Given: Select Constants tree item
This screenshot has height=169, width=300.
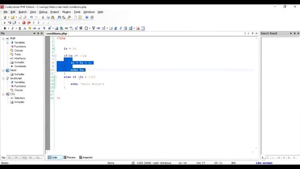Looking at the screenshot, I should (x=20, y=66).
